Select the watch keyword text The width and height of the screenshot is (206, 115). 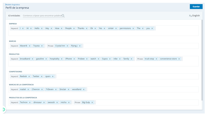point(93,59)
